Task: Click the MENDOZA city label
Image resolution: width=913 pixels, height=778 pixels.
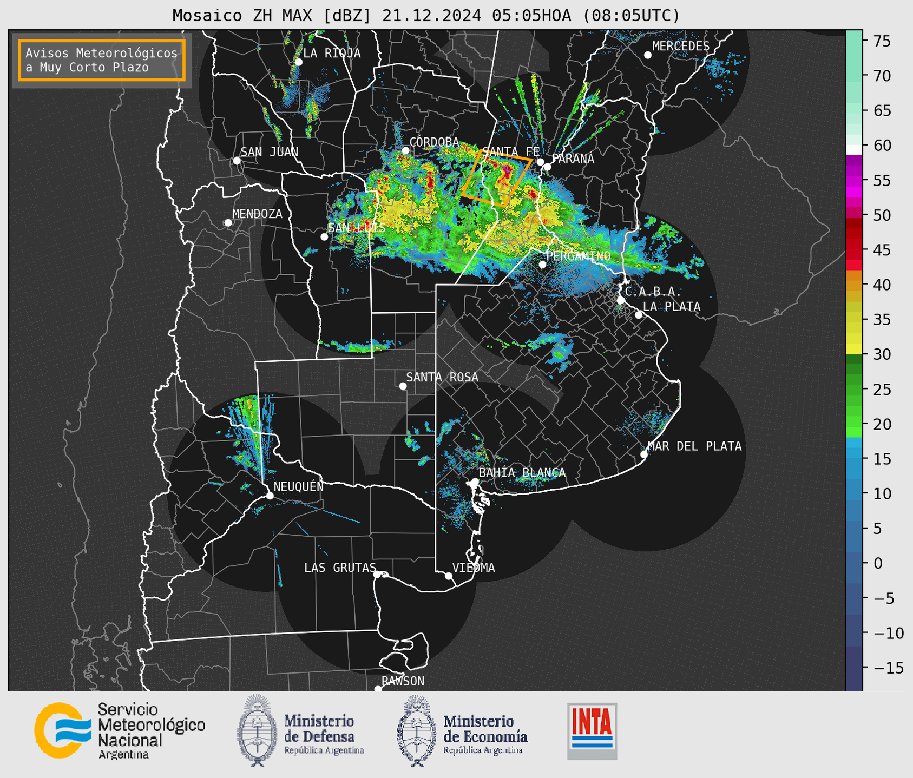Action: (x=257, y=214)
